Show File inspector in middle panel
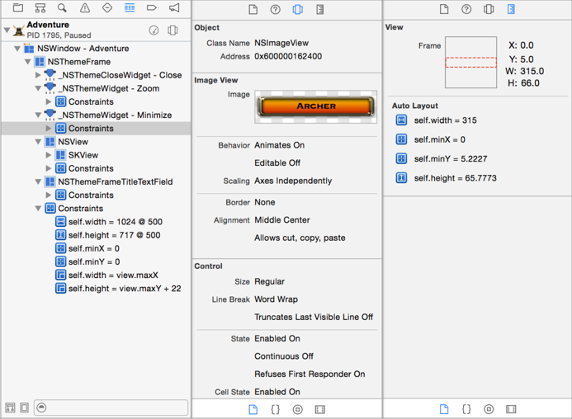This screenshot has width=572, height=419. coord(253,9)
